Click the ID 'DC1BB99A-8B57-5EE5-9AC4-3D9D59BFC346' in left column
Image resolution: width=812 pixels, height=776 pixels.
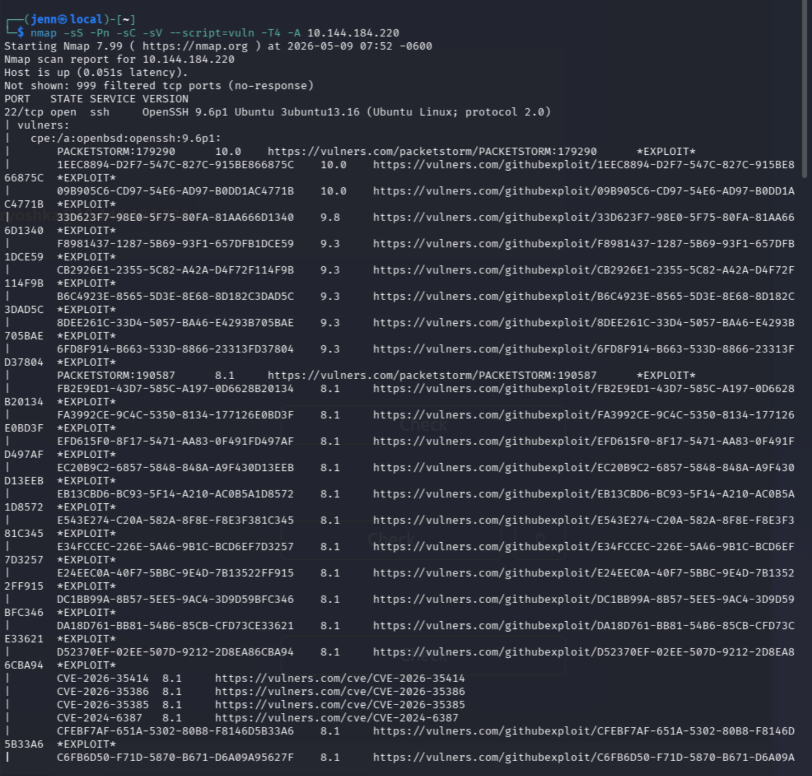(176, 599)
